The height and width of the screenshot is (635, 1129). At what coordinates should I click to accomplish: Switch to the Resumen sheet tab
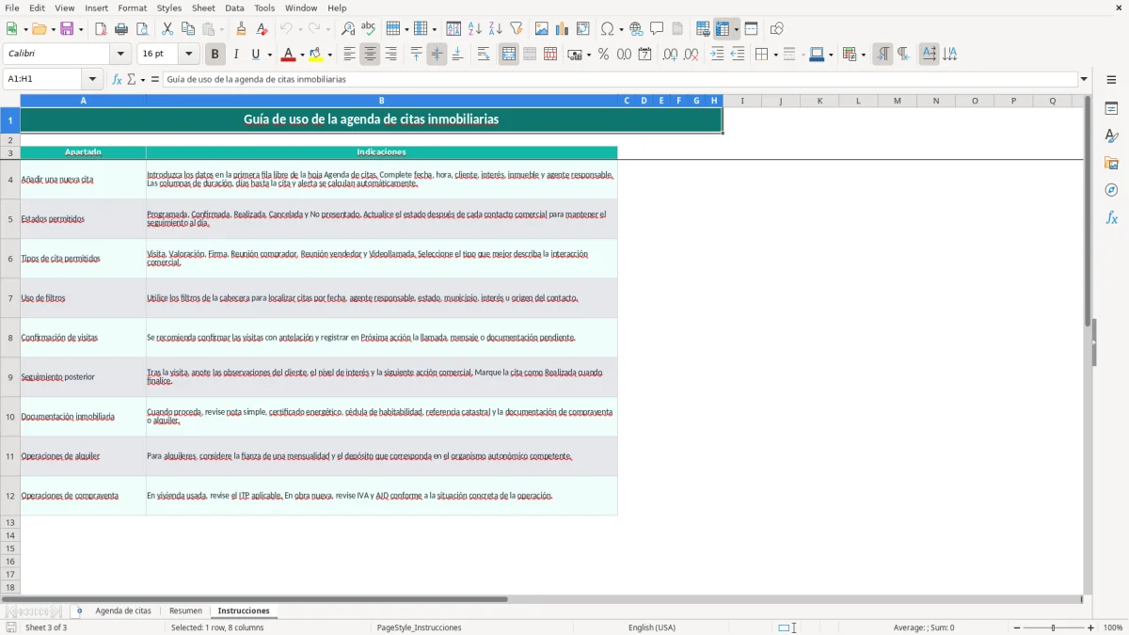point(185,611)
